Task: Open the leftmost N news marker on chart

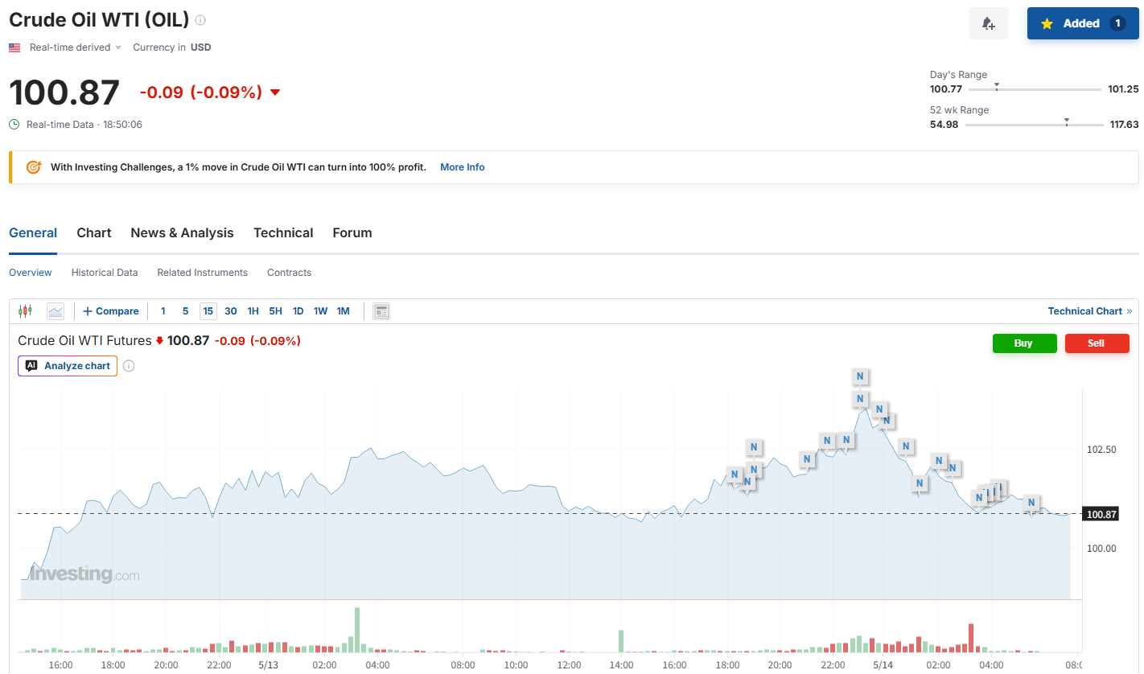Action: [734, 475]
